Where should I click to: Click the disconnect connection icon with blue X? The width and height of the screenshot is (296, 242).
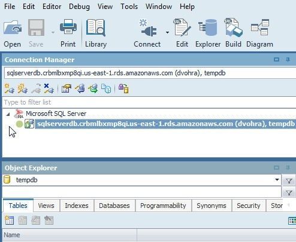49,88
